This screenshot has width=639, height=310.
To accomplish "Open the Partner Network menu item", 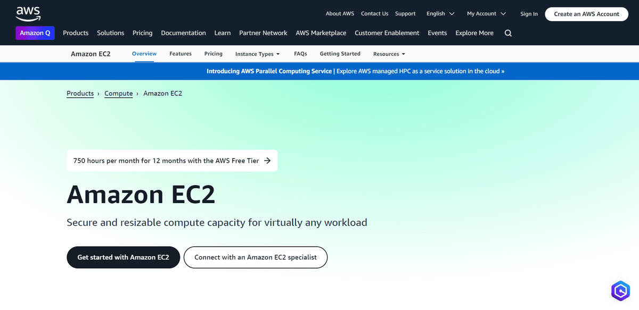I will click(x=263, y=33).
